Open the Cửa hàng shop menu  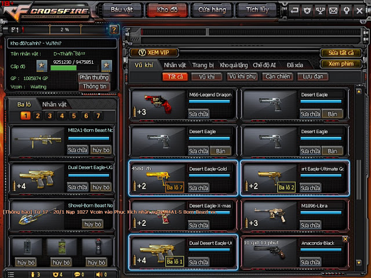(x=212, y=10)
